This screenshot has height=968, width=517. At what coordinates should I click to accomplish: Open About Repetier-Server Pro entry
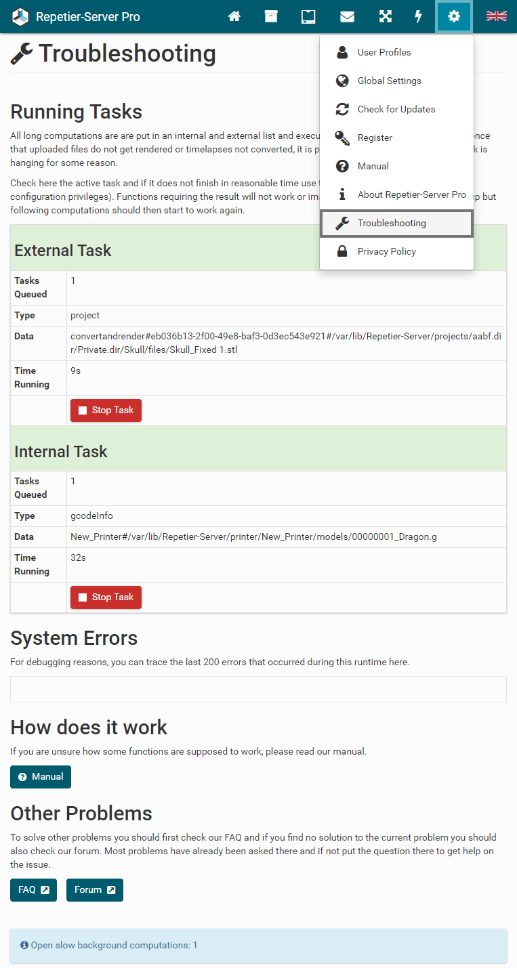(411, 194)
